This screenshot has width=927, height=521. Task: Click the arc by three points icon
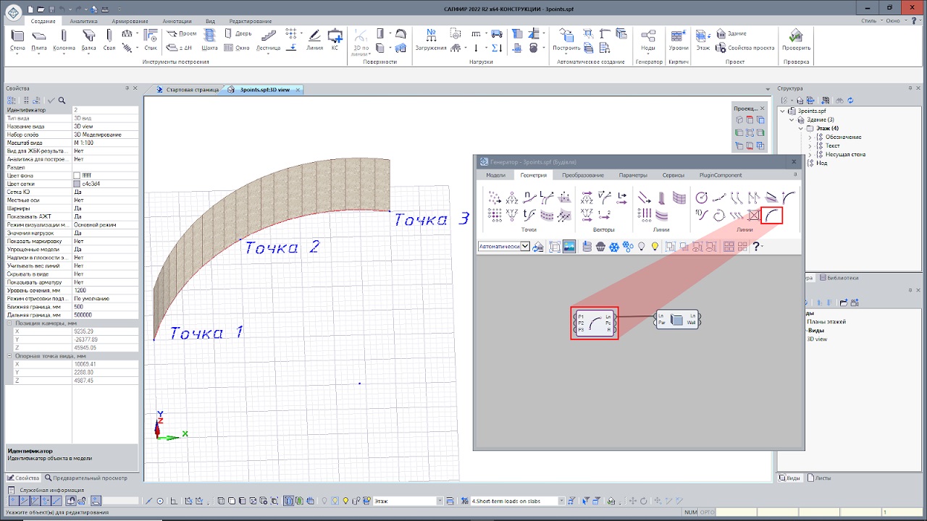[x=773, y=215]
